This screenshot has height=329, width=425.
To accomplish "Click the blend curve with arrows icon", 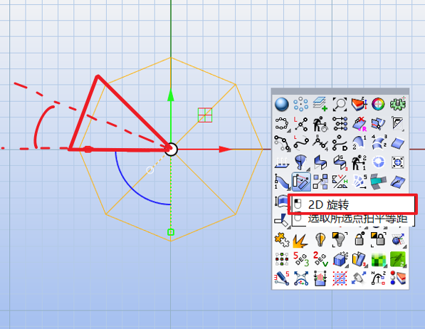I will tap(301, 278).
